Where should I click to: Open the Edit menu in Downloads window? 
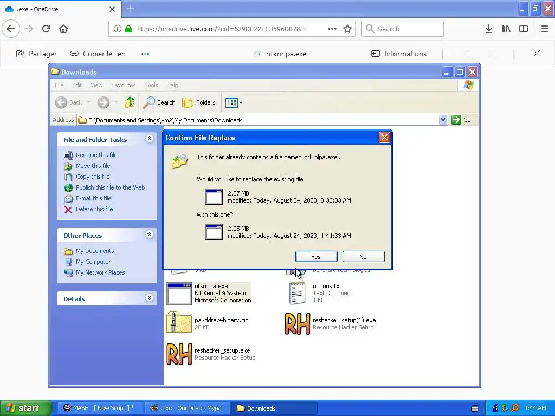coord(77,85)
